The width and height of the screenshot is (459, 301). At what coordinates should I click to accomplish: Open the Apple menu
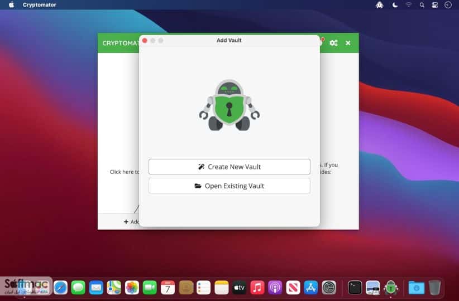[x=11, y=4]
